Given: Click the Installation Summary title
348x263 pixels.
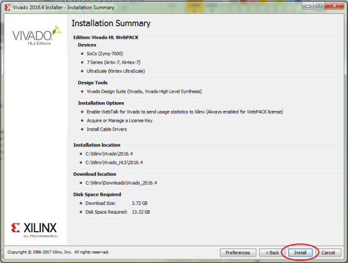Looking at the screenshot, I should tap(111, 23).
